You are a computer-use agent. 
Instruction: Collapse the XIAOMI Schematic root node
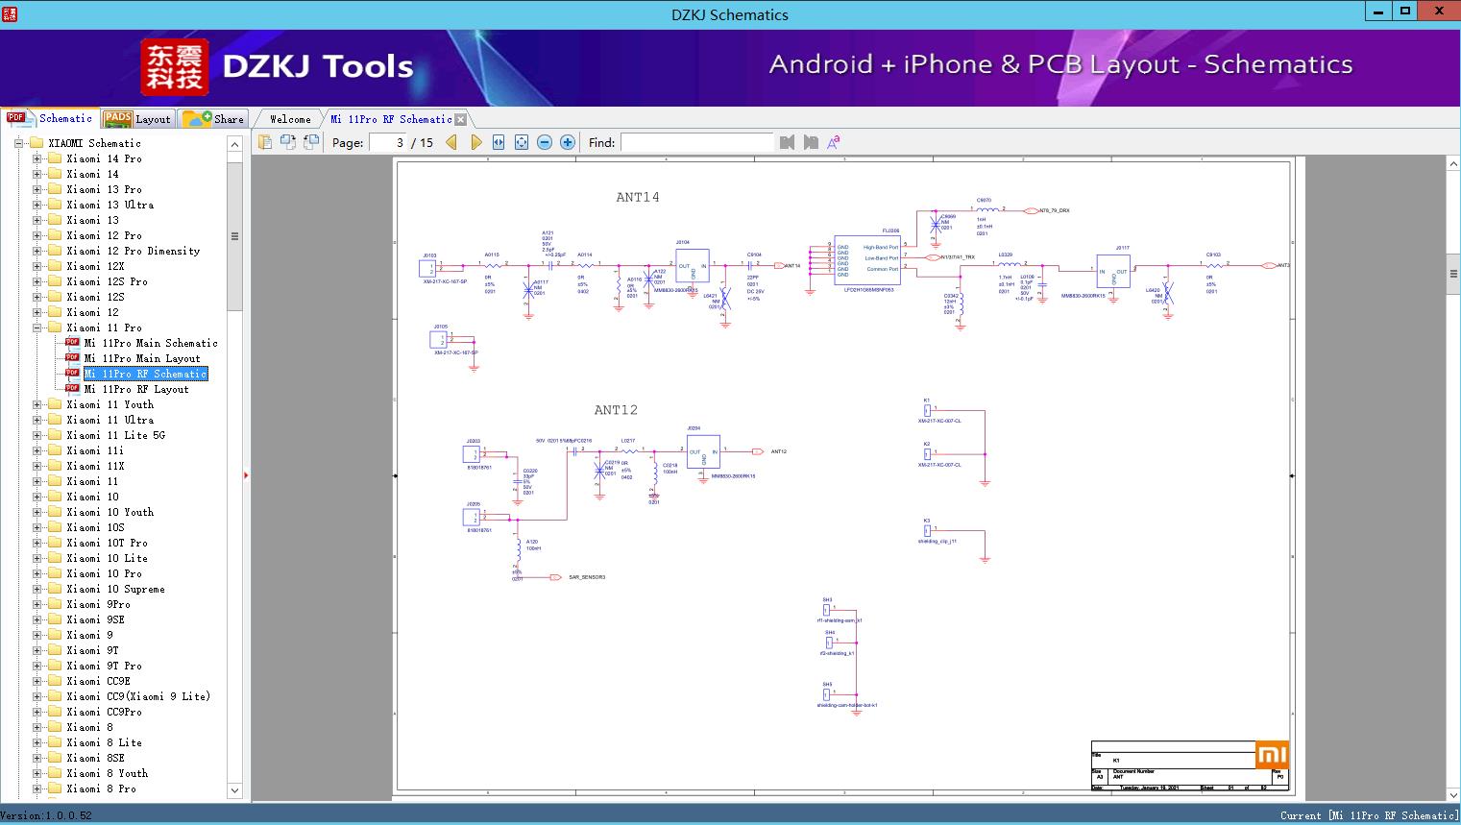pos(18,143)
